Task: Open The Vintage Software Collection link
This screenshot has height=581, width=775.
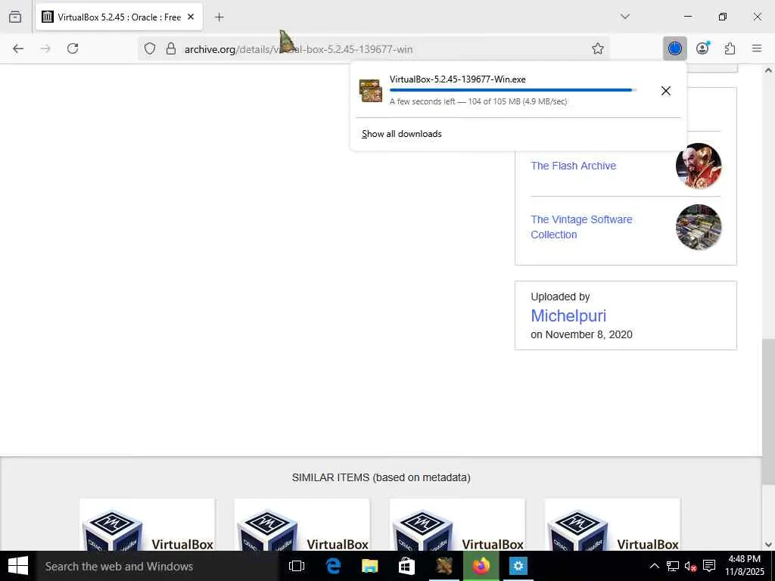Action: coord(581,227)
